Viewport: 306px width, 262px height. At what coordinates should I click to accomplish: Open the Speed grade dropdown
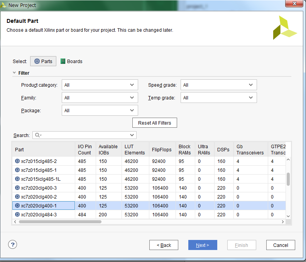tap(218, 85)
